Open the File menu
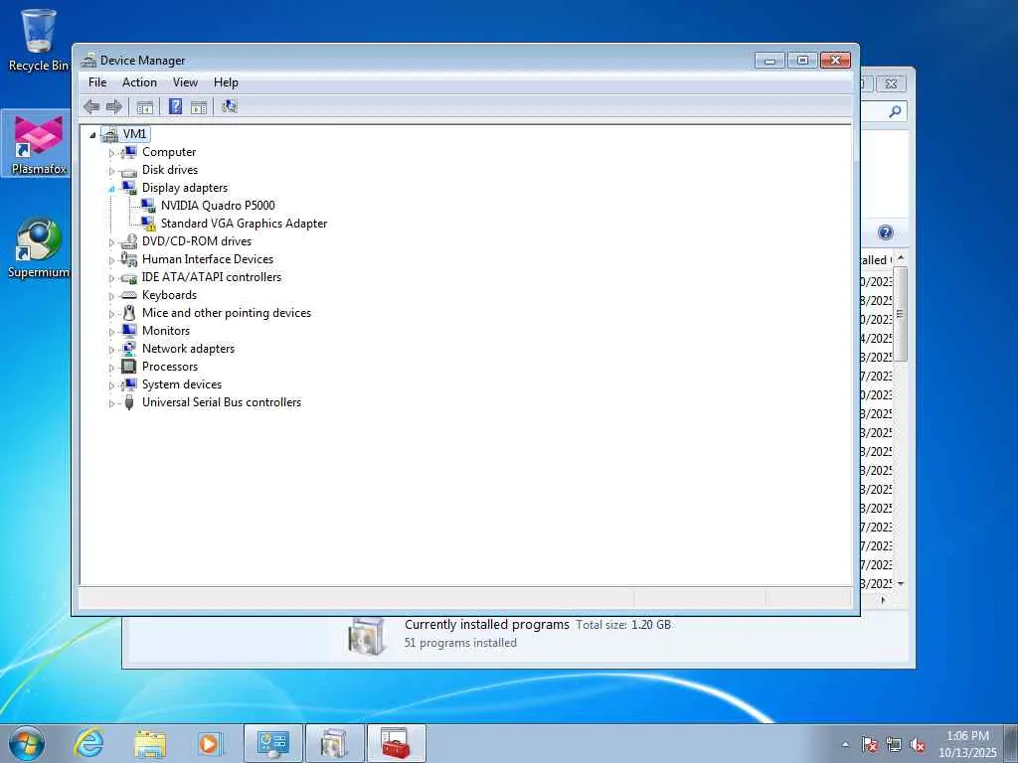 coord(97,82)
